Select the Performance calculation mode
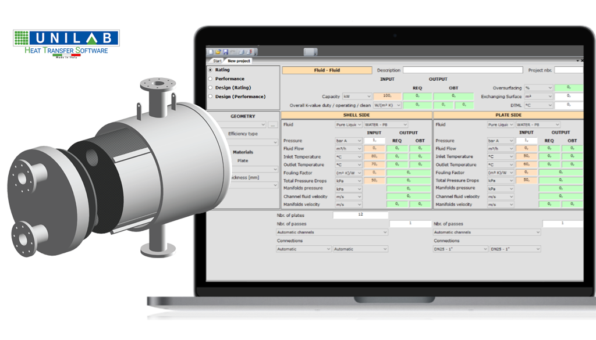 pyautogui.click(x=211, y=78)
